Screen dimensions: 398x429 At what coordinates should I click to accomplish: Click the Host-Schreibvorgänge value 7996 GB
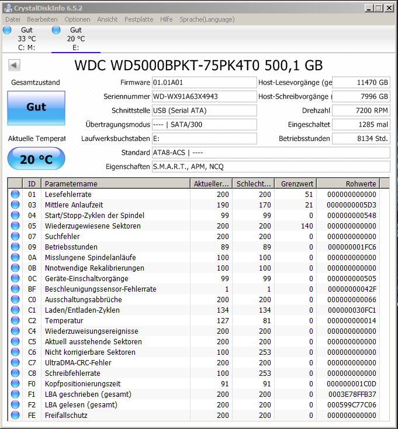tap(361, 96)
